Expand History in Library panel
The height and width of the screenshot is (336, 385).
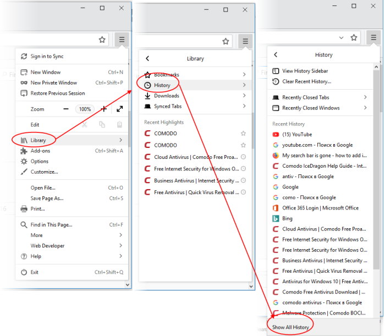click(195, 85)
